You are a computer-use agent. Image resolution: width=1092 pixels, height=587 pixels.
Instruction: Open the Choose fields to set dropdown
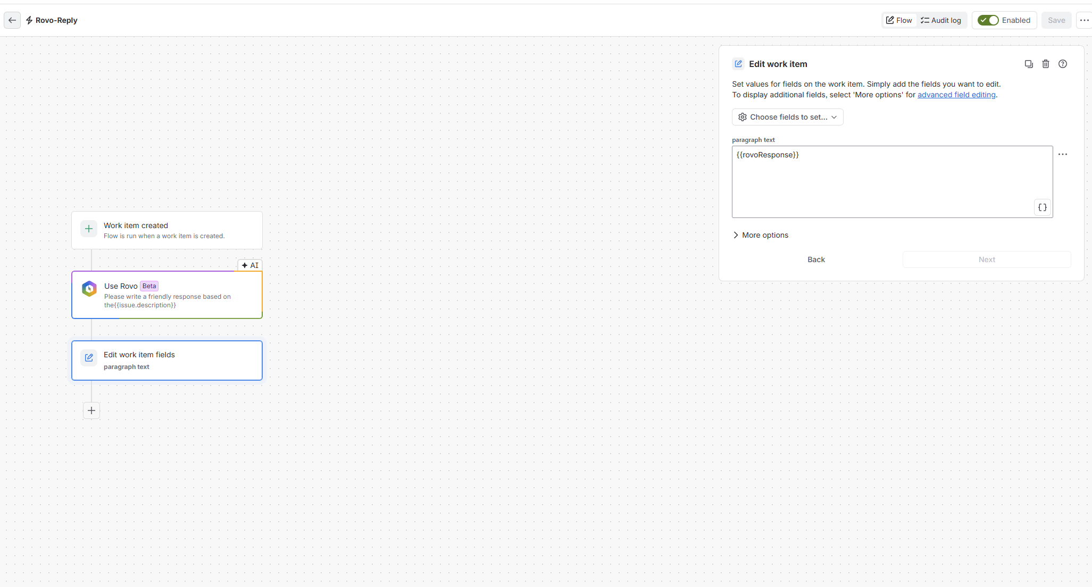(788, 117)
